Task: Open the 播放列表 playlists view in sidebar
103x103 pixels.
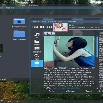Action: coord(37,50)
